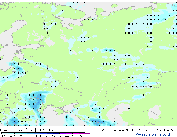
Task: Click the legend tick label '50'
Action: [x=86, y=136]
